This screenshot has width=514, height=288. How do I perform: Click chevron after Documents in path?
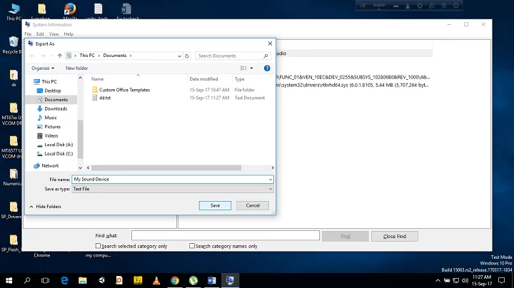pyautogui.click(x=131, y=56)
